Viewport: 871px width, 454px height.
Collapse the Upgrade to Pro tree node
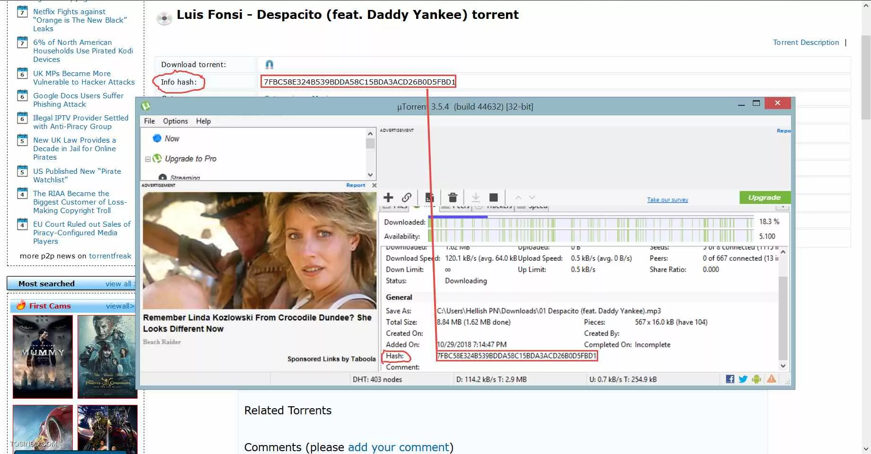(148, 159)
